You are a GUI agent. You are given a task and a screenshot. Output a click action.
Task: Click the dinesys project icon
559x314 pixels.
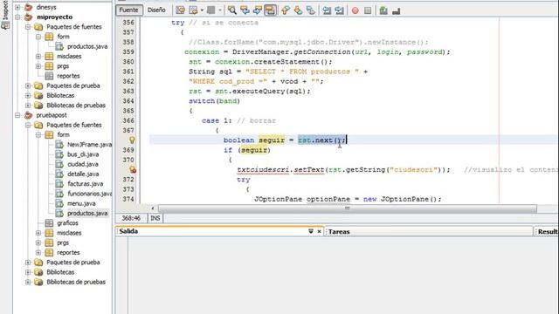click(29, 7)
